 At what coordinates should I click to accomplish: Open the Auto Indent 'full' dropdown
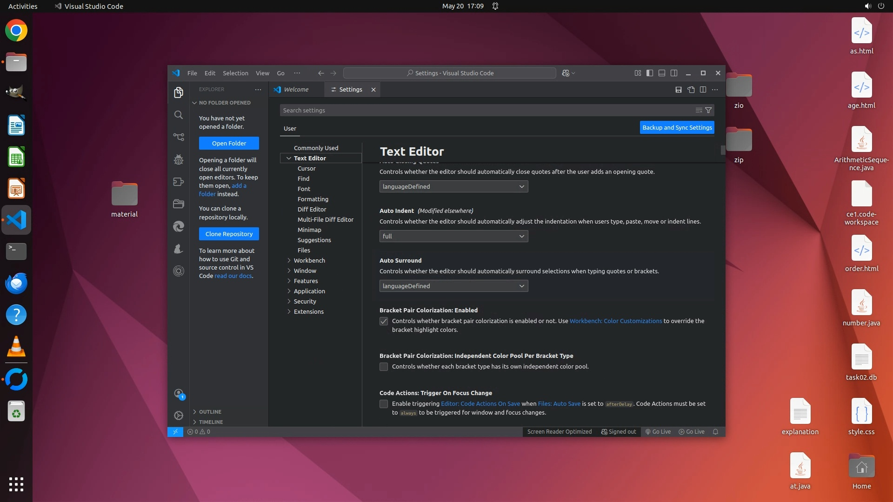point(453,237)
